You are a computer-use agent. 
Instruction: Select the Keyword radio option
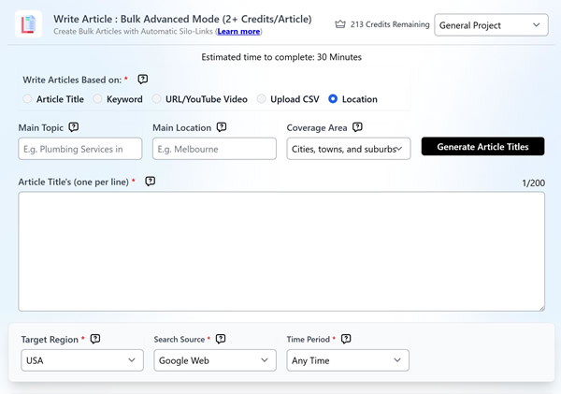pyautogui.click(x=97, y=99)
